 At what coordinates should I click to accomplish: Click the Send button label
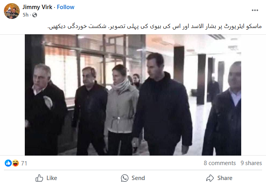138,178
